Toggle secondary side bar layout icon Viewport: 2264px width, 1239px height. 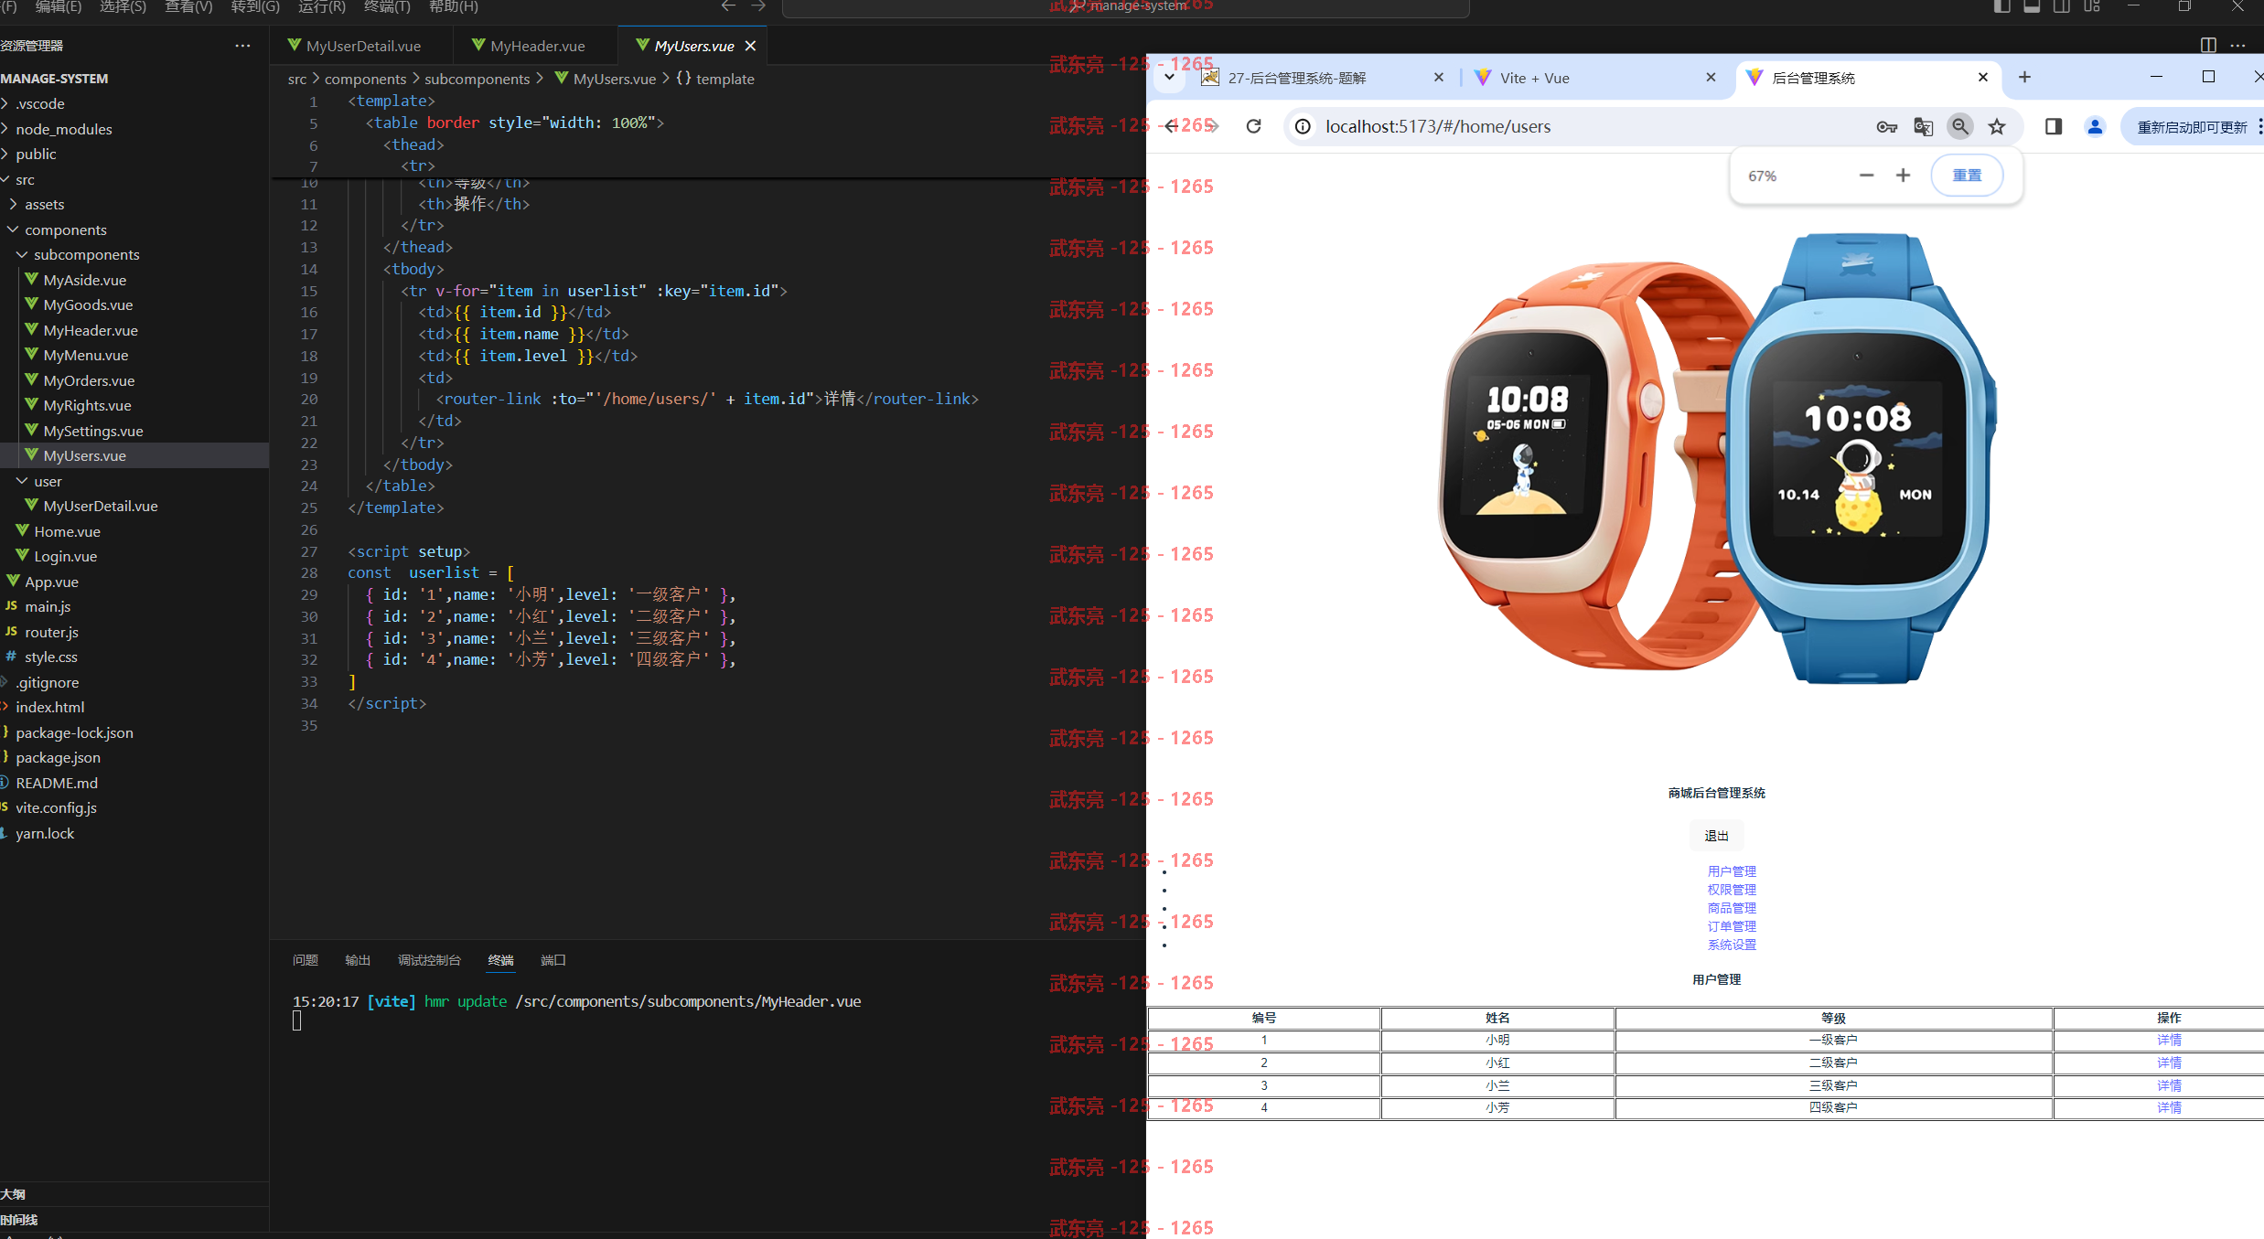[2062, 6]
